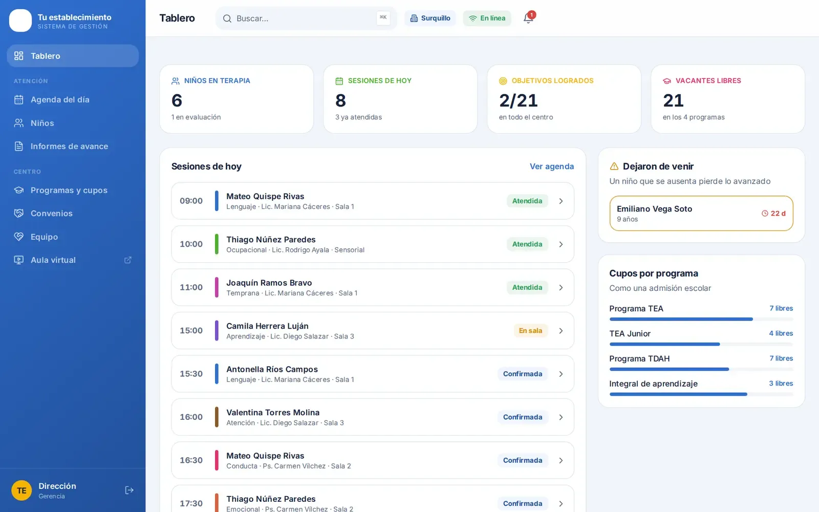Click the Programa TDAH progress bar
The image size is (819, 512).
(x=701, y=369)
